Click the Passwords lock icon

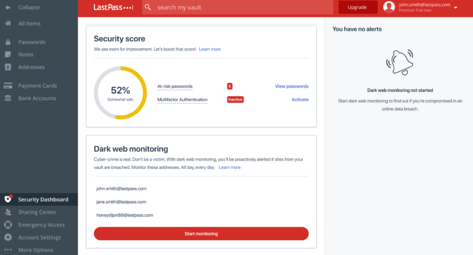8,42
